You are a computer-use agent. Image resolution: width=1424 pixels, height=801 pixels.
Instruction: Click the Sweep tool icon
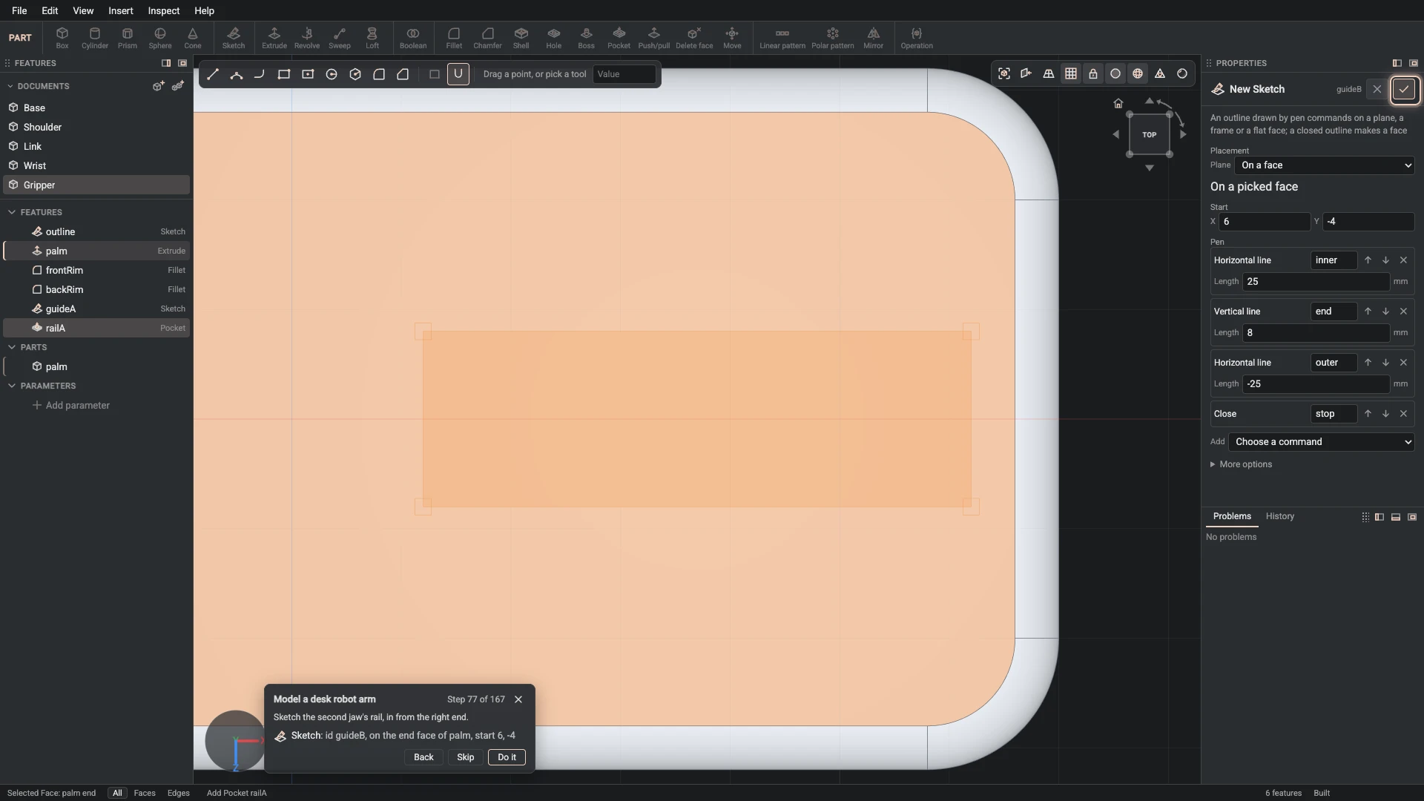340,38
